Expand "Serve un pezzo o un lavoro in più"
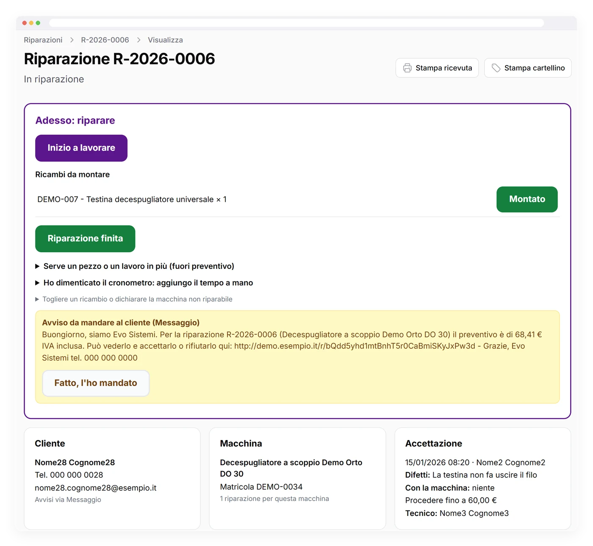Image resolution: width=593 pixels, height=546 pixels. [x=135, y=266]
